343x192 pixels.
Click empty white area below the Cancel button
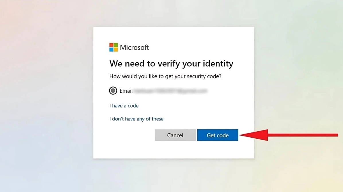(x=175, y=150)
